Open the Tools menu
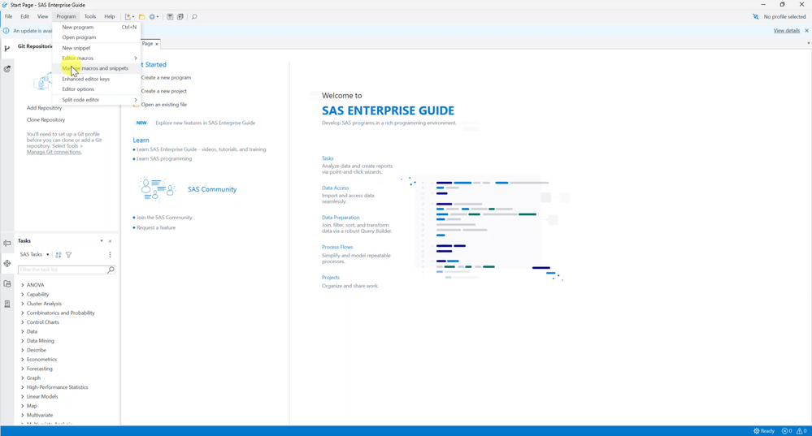The image size is (812, 436). point(90,16)
